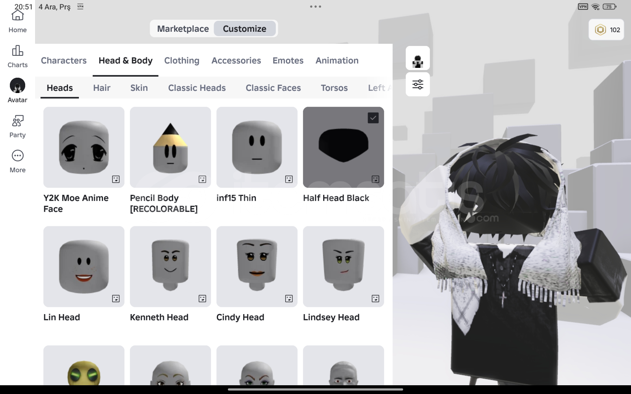Open item details icon on Y2K Moe Anime Face
The width and height of the screenshot is (631, 394).
click(116, 179)
